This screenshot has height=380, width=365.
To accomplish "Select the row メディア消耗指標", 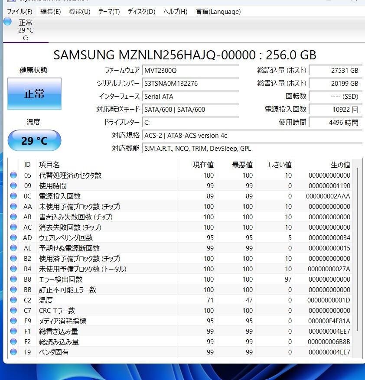I will click(x=180, y=321).
